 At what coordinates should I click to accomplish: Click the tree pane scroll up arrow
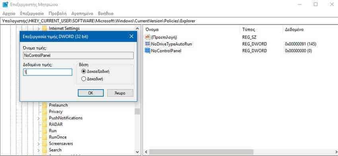tap(137, 28)
